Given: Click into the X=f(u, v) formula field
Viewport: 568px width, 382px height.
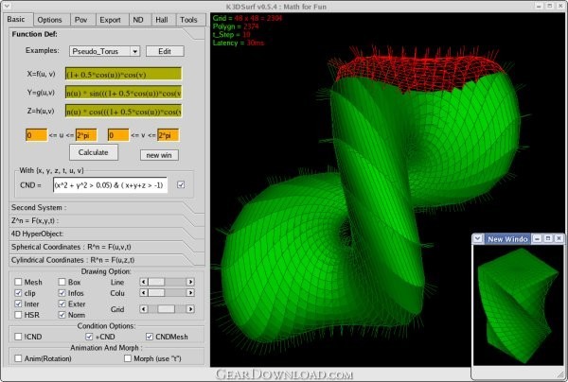Looking at the screenshot, I should tap(123, 74).
